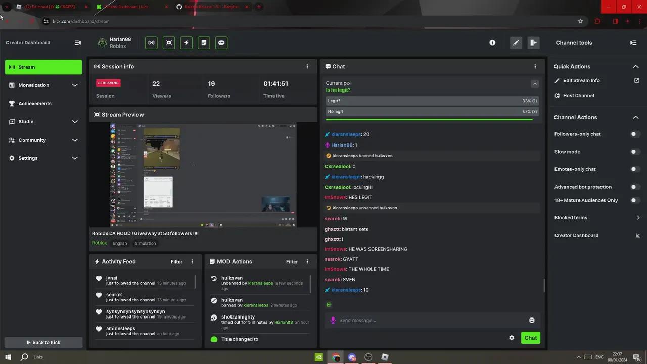Click Host Channel
Image resolution: width=647 pixels, height=364 pixels.
[578, 96]
